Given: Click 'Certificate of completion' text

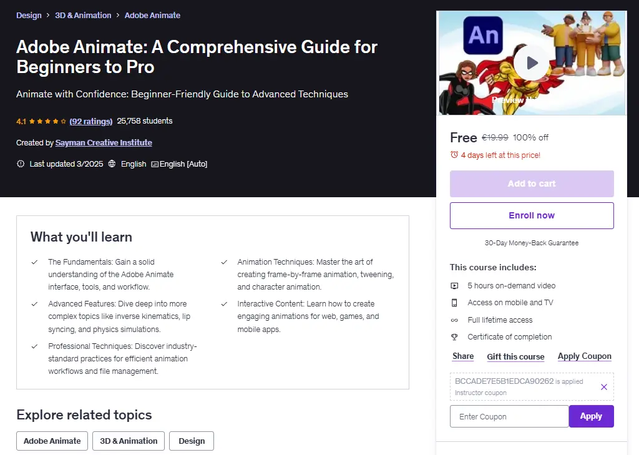Looking at the screenshot, I should click(509, 337).
